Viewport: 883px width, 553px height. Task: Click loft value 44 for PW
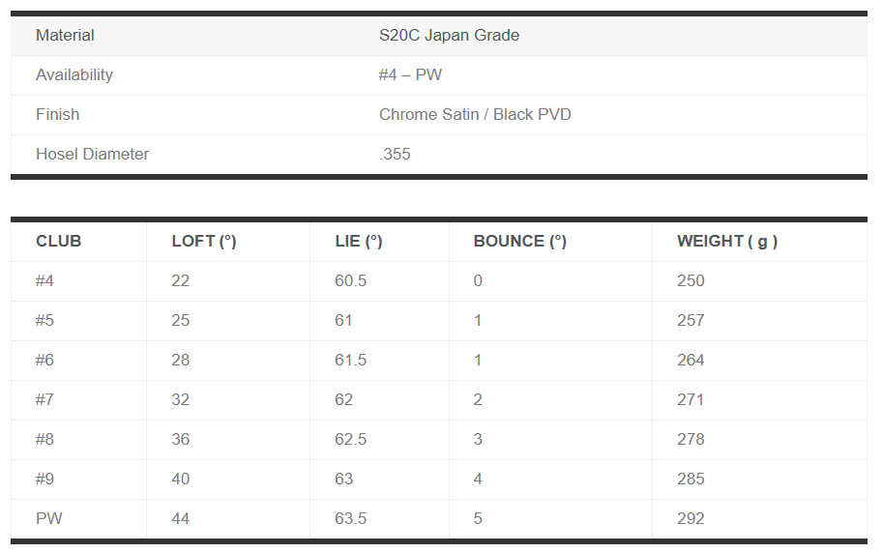(181, 519)
